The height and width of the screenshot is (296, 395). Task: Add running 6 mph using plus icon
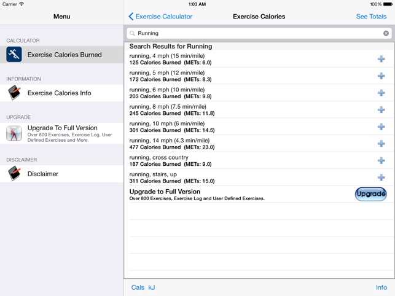coord(381,93)
